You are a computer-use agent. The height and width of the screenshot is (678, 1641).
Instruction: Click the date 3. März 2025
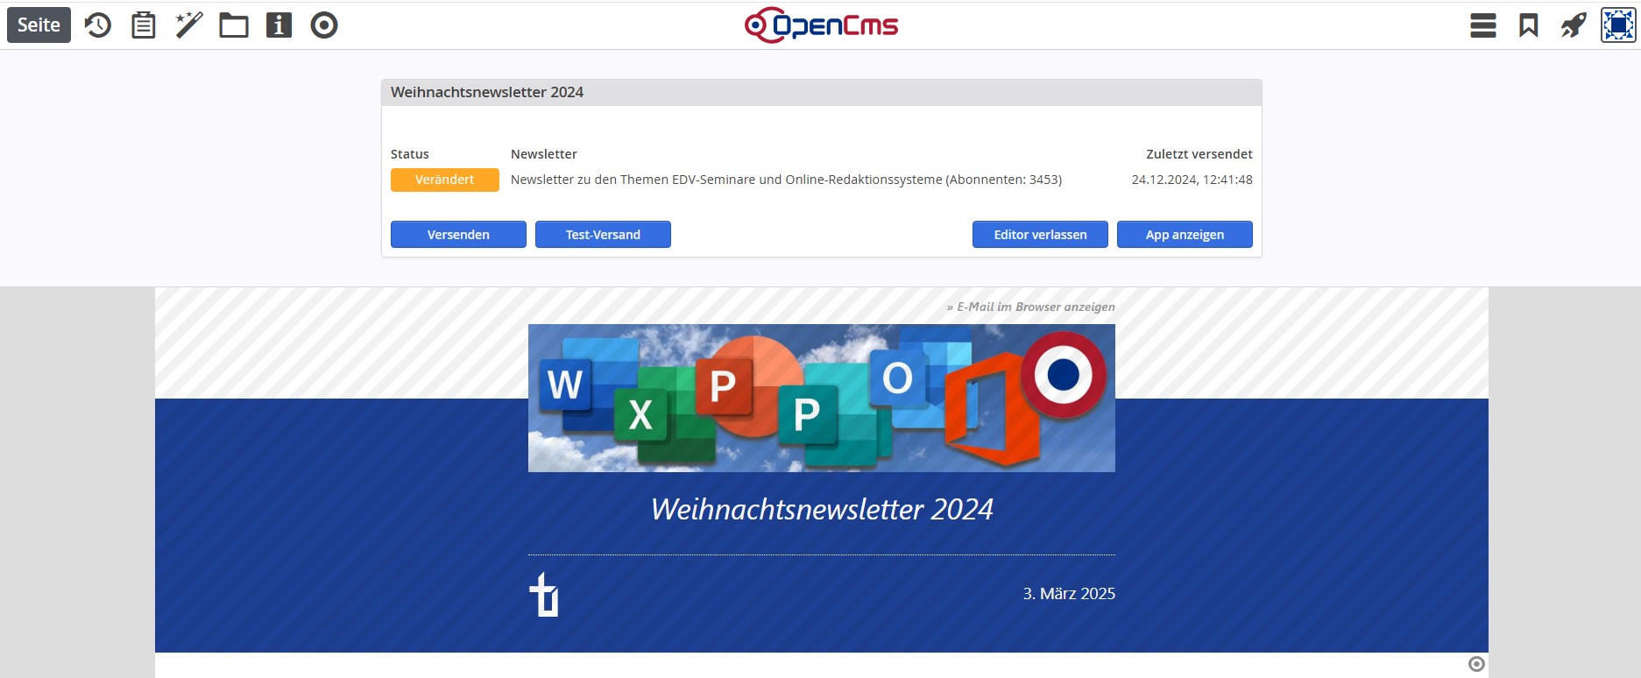[1069, 594]
